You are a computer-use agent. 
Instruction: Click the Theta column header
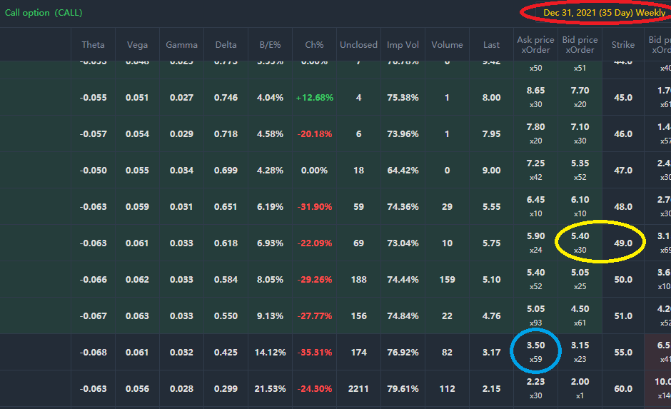pos(93,44)
